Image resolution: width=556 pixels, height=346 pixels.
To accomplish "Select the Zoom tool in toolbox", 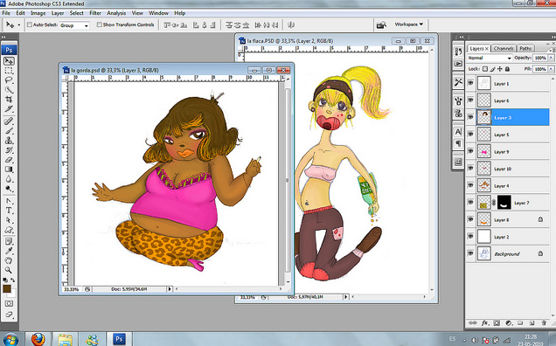I will (9, 270).
